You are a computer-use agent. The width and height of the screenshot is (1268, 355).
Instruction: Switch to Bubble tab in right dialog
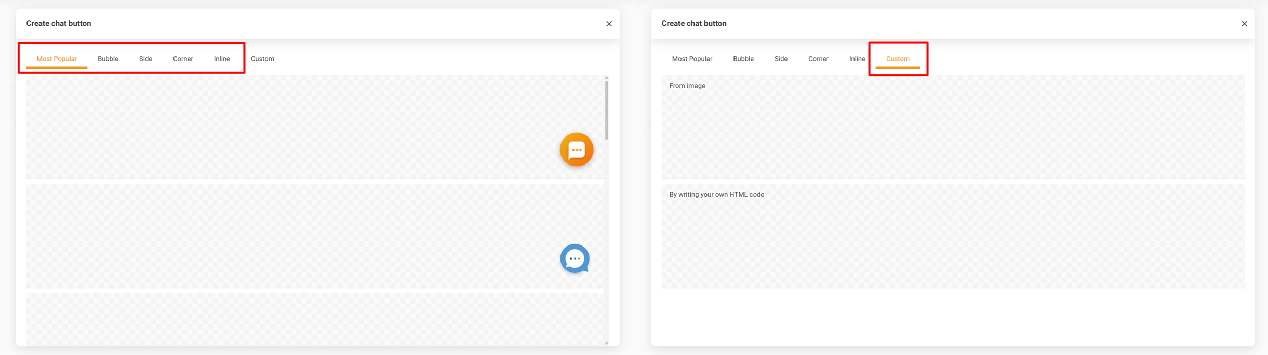[743, 59]
